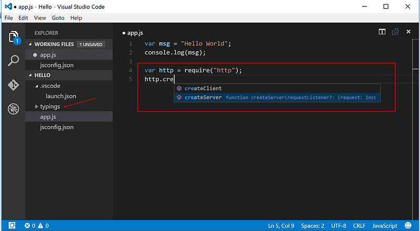
Task: Open the View menu
Action: pyautogui.click(x=40, y=18)
